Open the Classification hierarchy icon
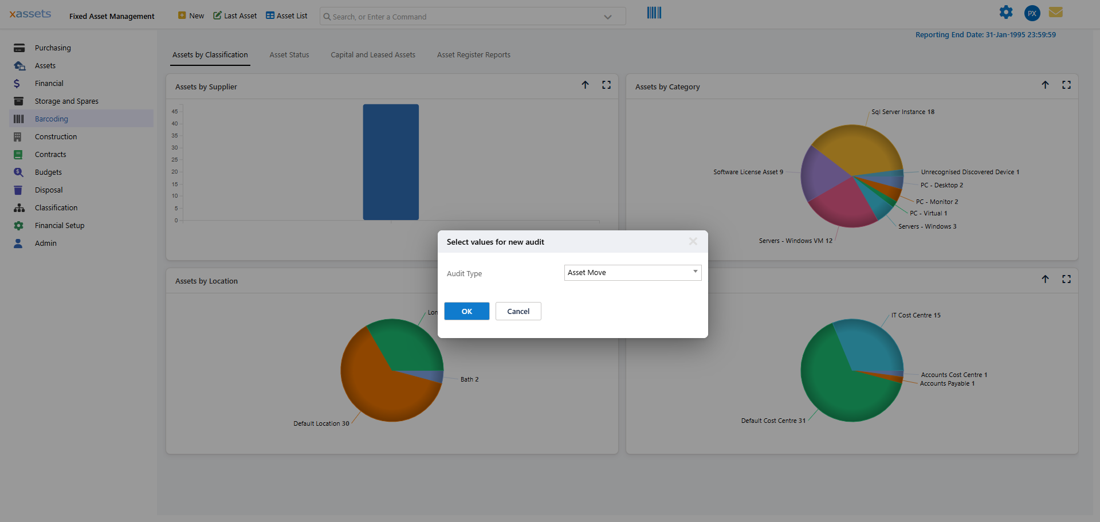This screenshot has width=1100, height=522. tap(19, 207)
